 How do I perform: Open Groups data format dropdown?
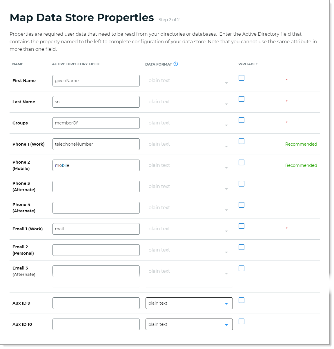click(x=189, y=123)
